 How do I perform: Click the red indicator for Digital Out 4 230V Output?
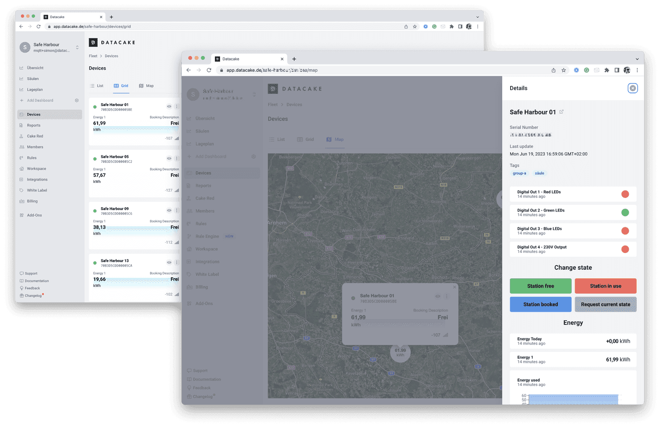[625, 249]
